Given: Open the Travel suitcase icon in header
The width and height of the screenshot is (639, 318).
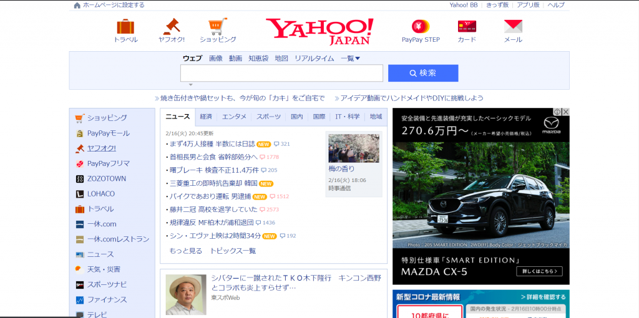Looking at the screenshot, I should tap(125, 26).
